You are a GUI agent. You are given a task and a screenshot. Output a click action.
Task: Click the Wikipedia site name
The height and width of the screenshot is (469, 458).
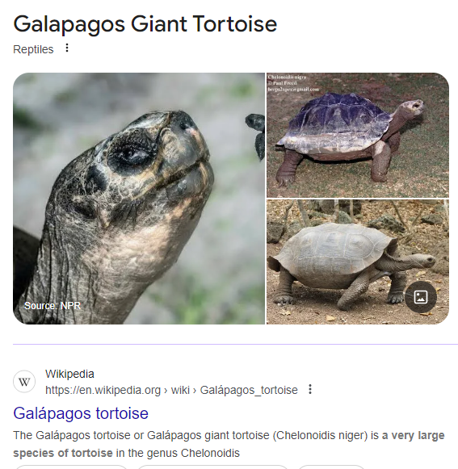point(69,374)
